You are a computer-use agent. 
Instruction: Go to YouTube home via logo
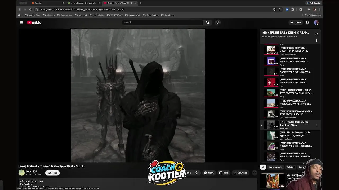pos(34,22)
